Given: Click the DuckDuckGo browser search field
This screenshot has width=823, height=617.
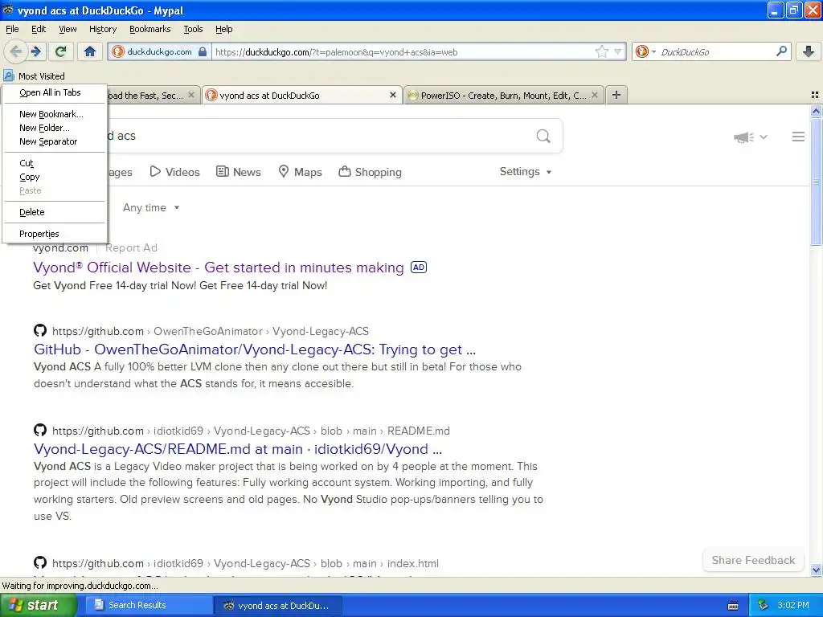Looking at the screenshot, I should tap(716, 52).
